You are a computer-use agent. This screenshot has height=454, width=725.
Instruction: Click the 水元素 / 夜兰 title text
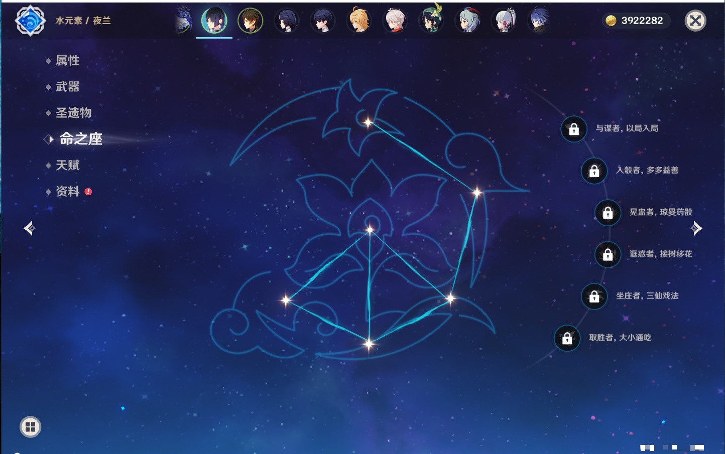[83, 21]
